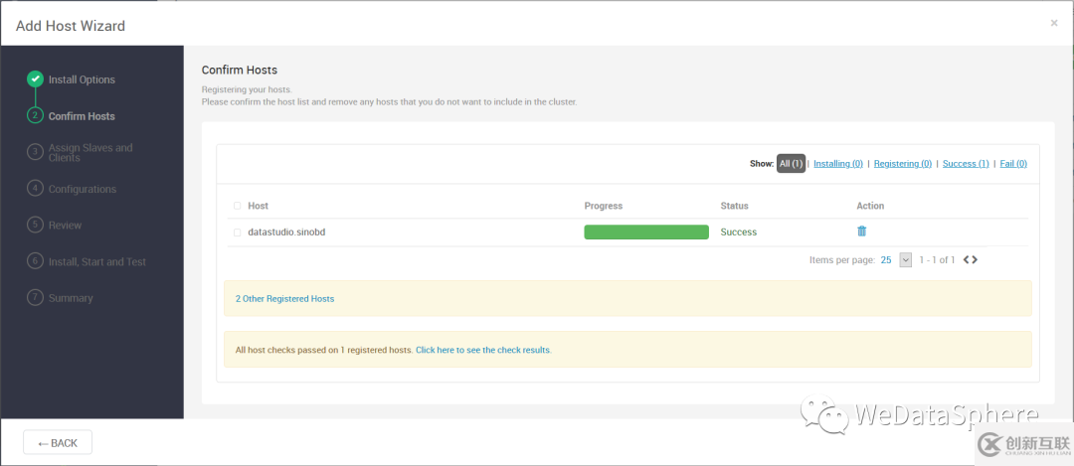This screenshot has width=1074, height=466.
Task: Filter hosts by Registering (0)
Action: [902, 164]
